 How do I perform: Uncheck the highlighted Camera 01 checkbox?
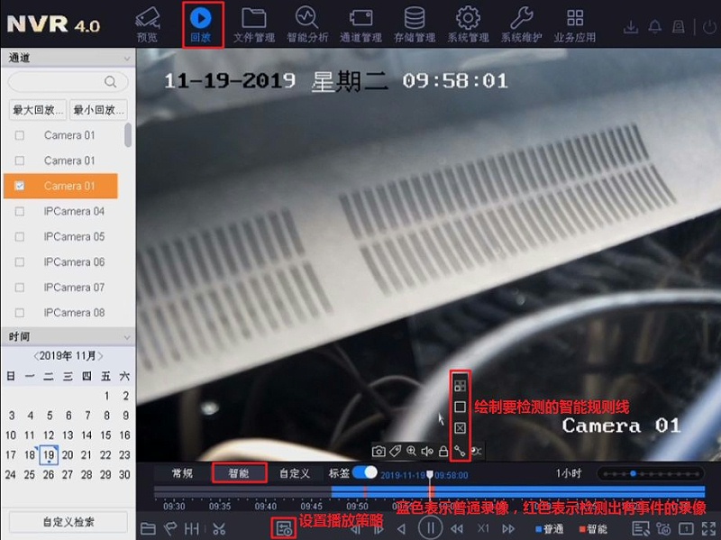click(x=20, y=187)
